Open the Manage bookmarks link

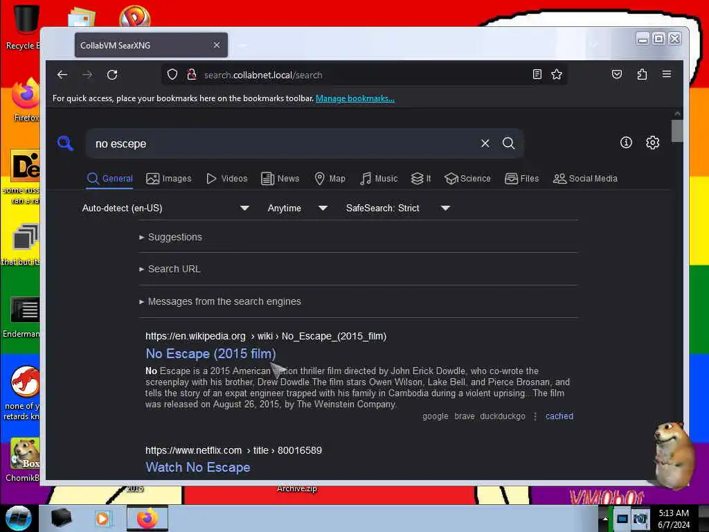pos(355,98)
